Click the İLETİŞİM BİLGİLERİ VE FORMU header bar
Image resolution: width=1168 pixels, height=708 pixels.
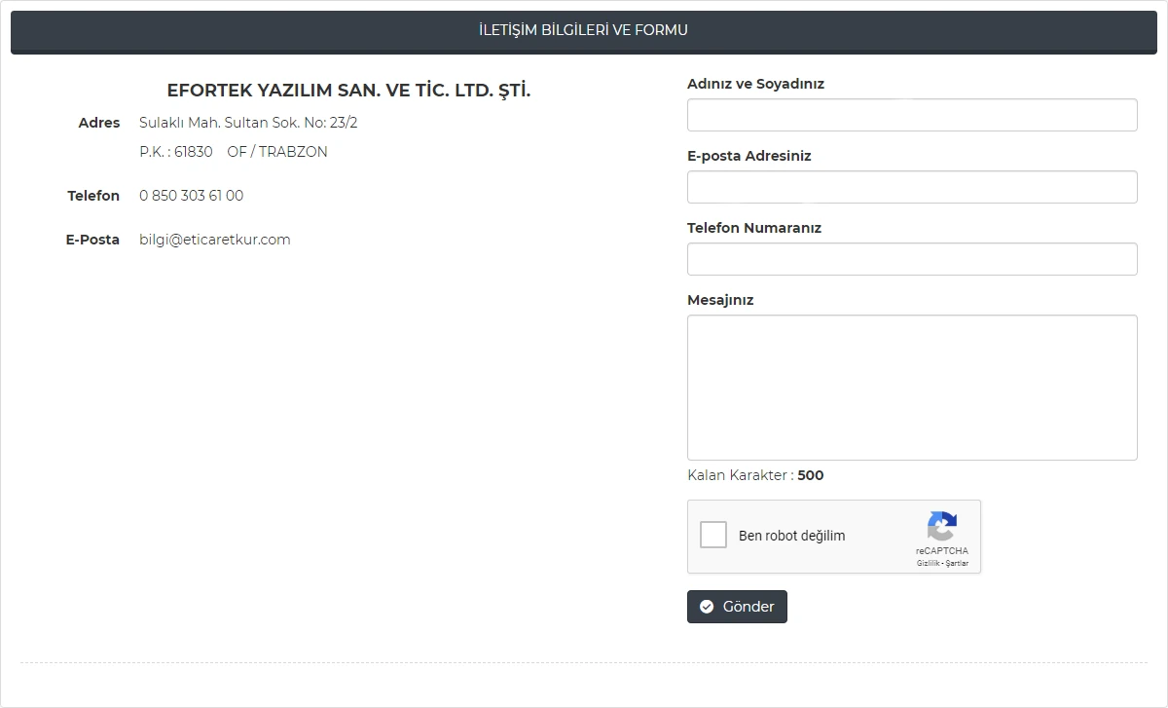(583, 30)
